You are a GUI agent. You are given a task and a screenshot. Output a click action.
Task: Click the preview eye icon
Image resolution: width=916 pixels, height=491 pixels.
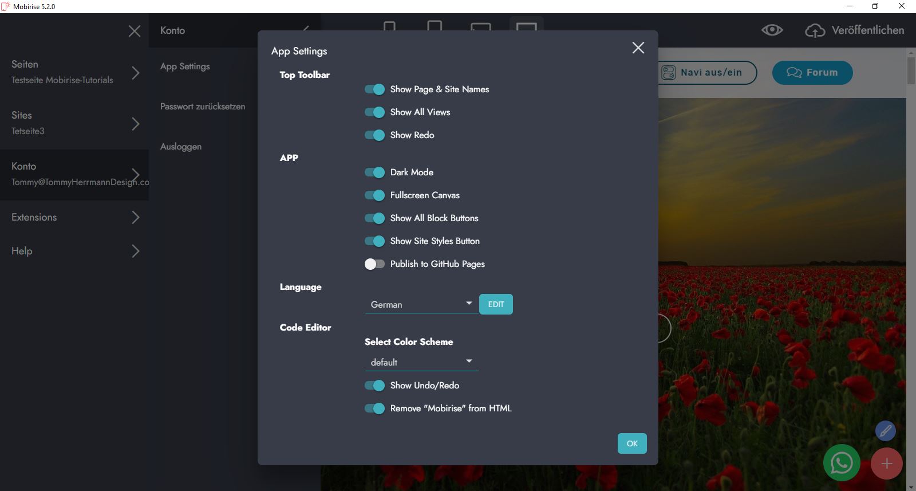click(772, 30)
